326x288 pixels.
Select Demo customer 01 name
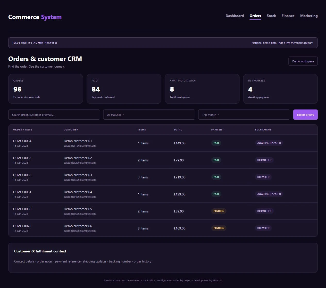click(x=78, y=141)
